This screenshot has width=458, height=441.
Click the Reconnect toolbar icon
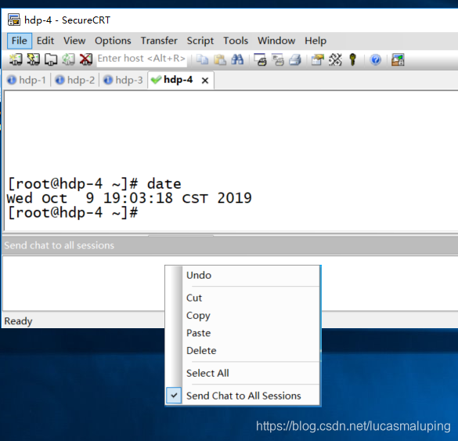(68, 60)
